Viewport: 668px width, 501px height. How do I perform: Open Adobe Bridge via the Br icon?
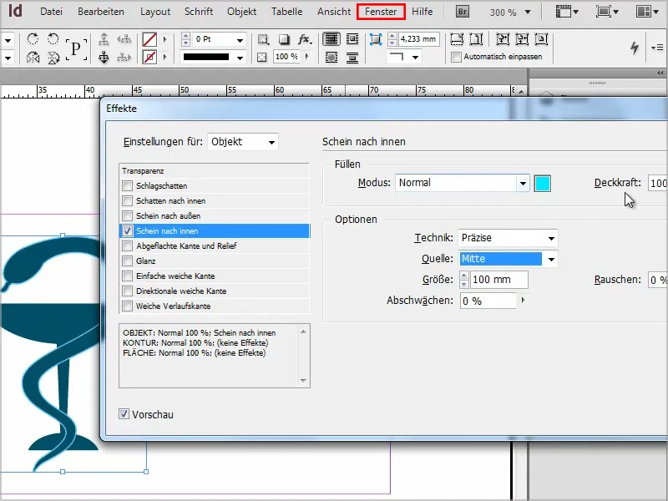[461, 12]
